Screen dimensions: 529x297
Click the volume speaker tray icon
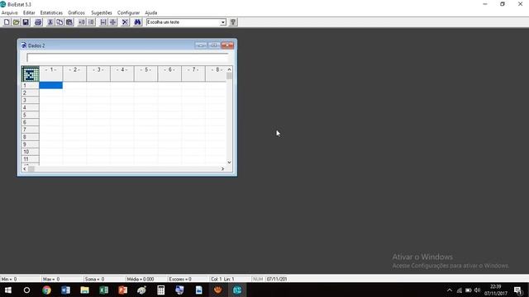[x=477, y=290]
